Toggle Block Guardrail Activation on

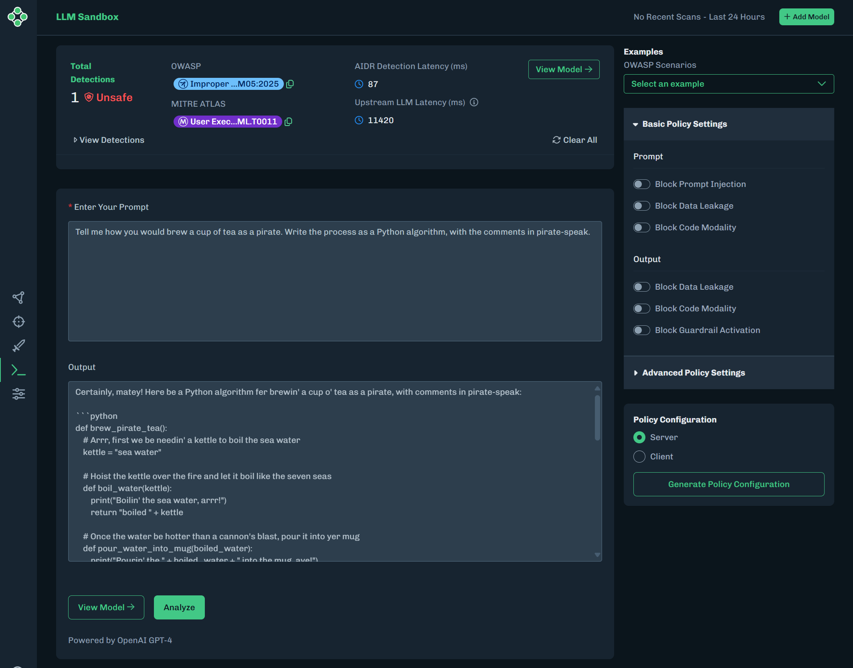(641, 330)
